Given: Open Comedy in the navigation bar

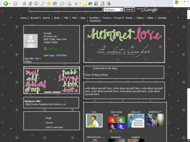Looking at the screenshot, I should (162, 18).
